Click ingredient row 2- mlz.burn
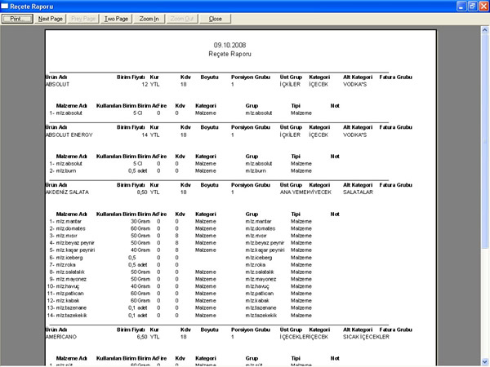The width and height of the screenshot is (490, 367). click(63, 171)
